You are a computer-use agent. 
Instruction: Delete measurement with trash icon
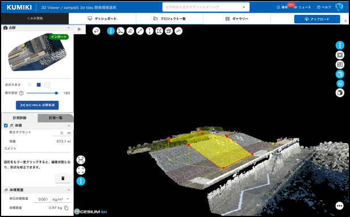(x=63, y=178)
